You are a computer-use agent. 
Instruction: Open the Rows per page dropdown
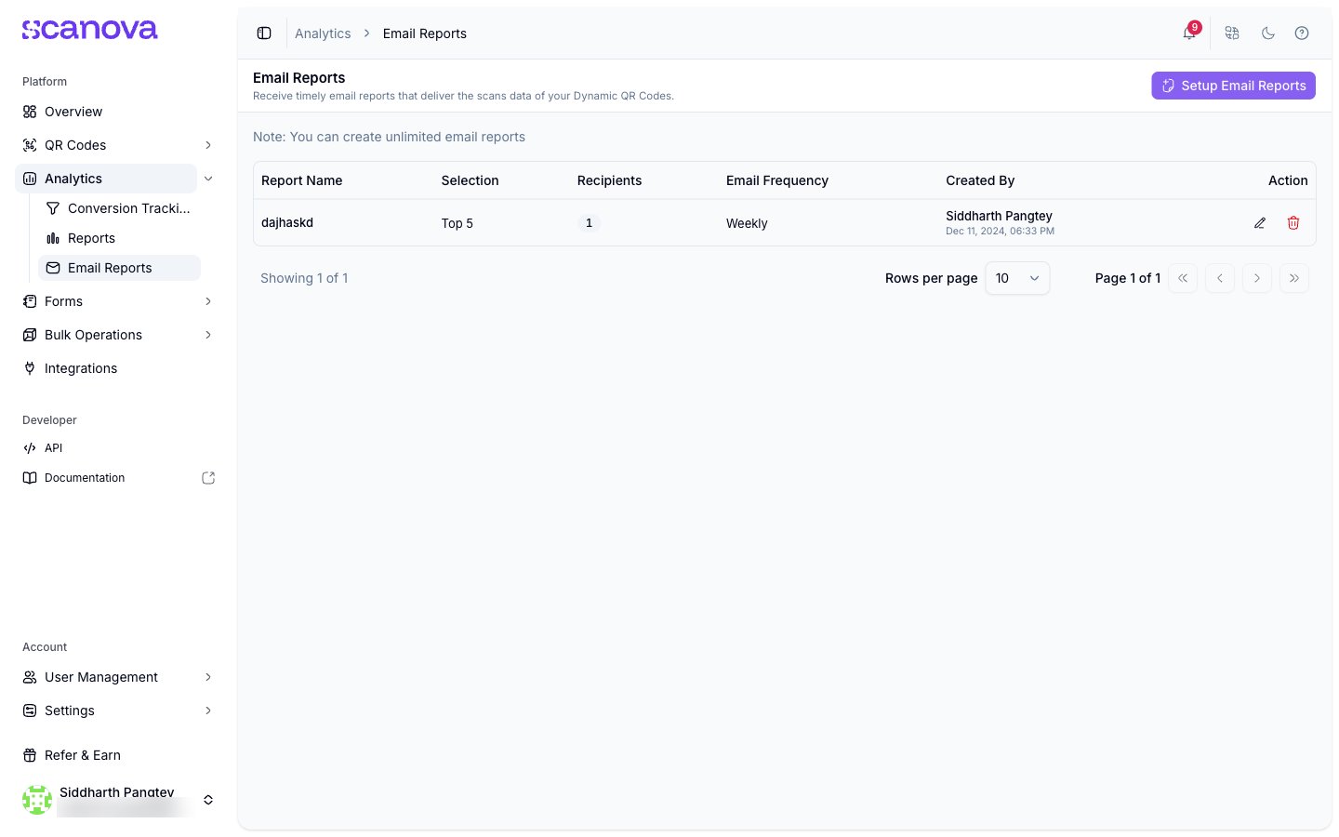point(1017,278)
